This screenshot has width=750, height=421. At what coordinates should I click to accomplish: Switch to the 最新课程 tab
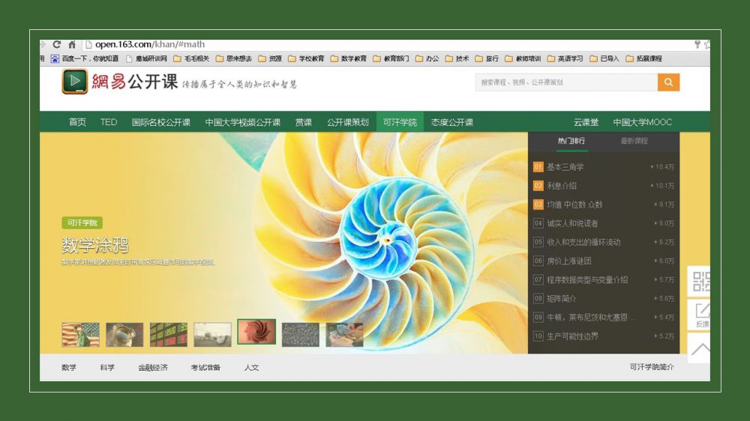(634, 141)
